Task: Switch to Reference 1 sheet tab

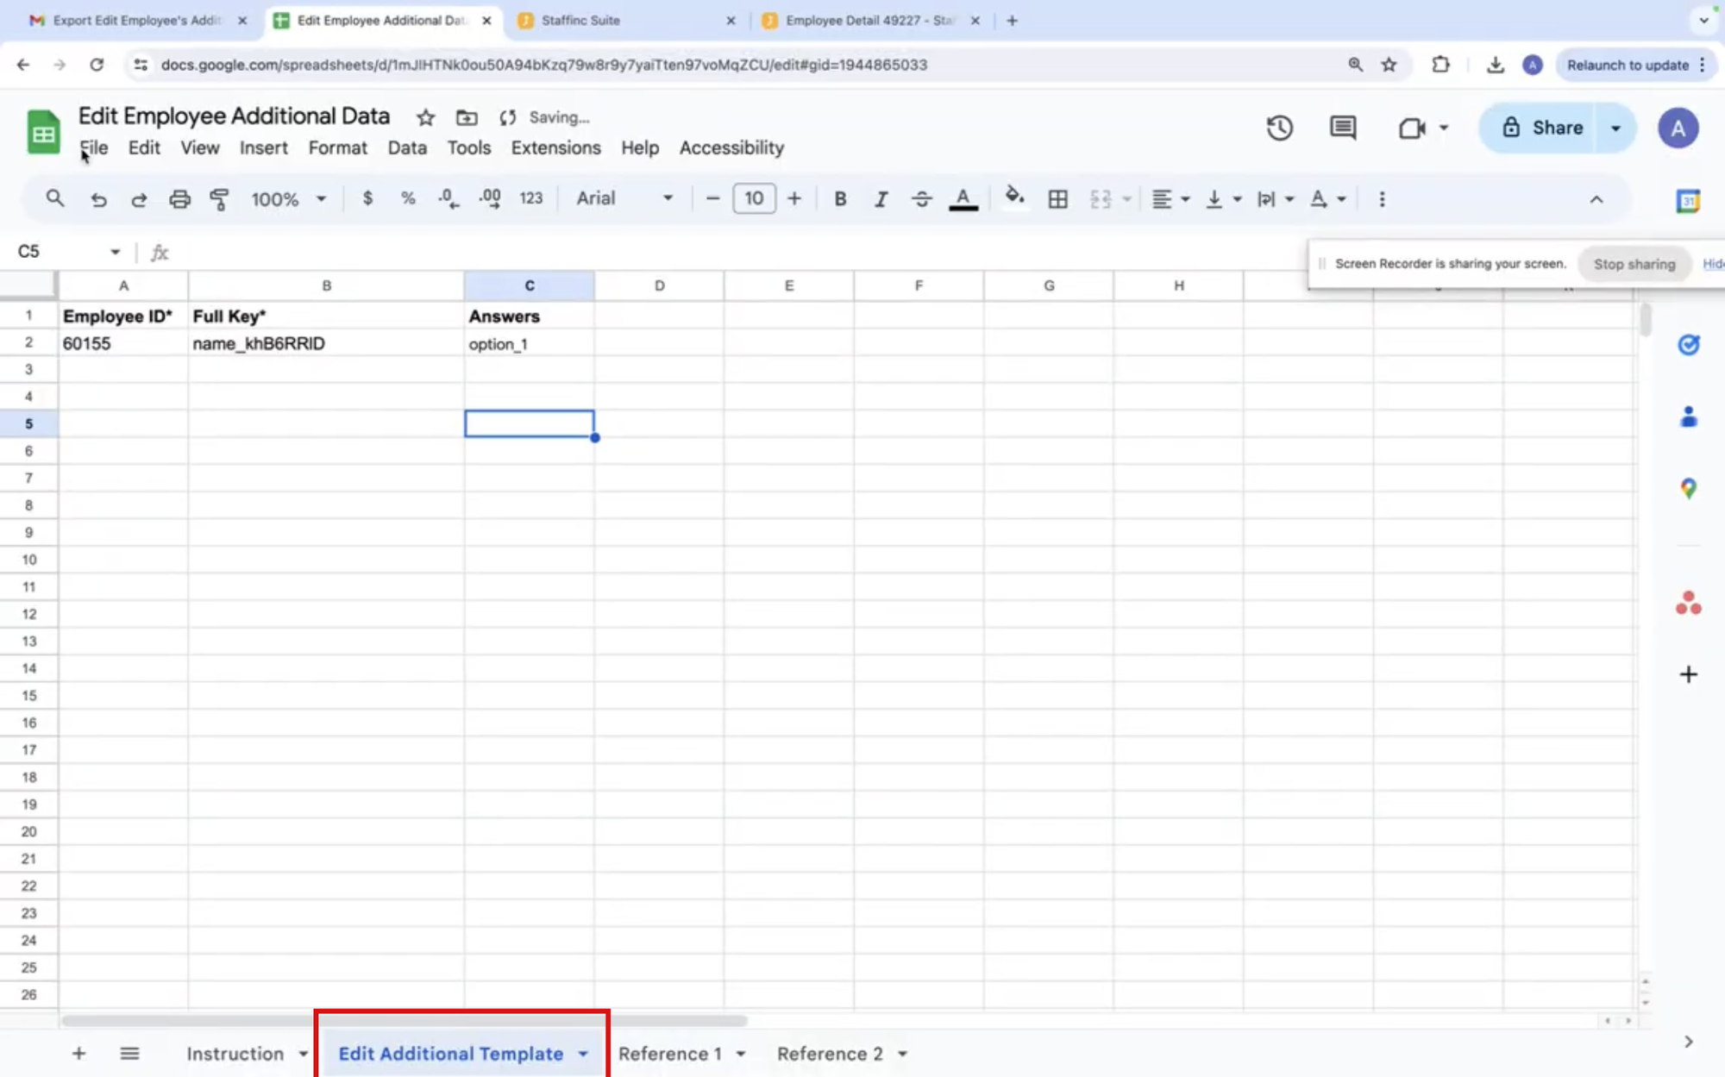Action: [x=669, y=1054]
